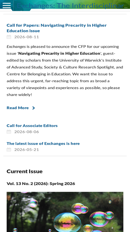Screen dimensions: 130x232
Task: Open the soap bubbles issue cover image
Action: tap(65, 212)
